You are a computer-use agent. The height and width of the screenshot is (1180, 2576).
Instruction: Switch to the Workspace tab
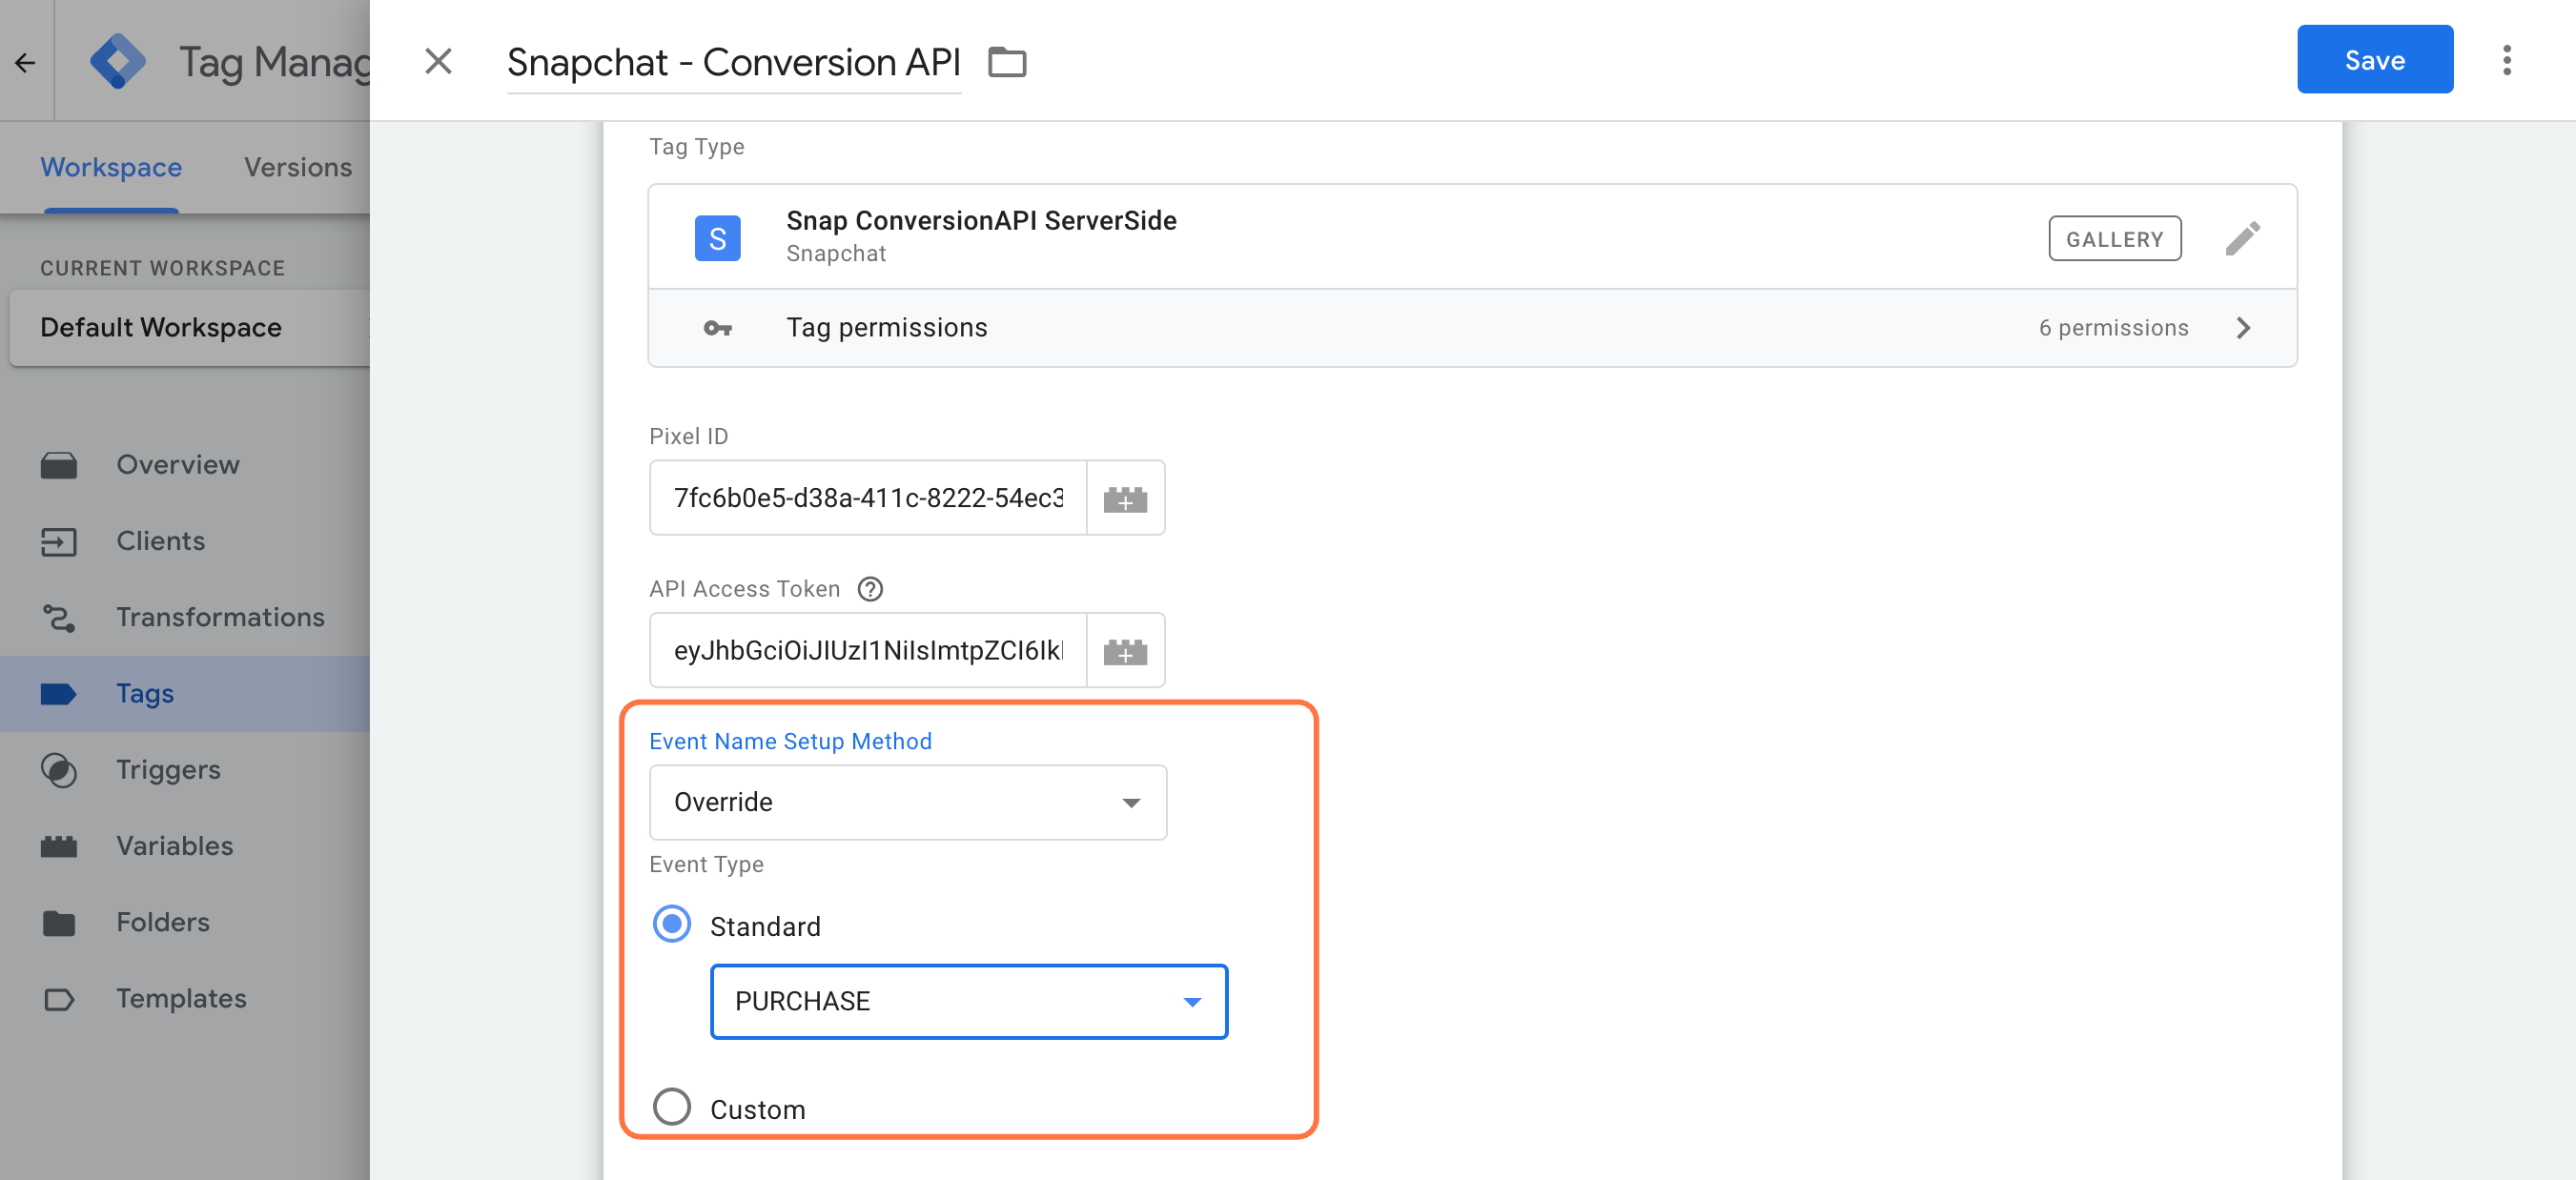pos(111,167)
